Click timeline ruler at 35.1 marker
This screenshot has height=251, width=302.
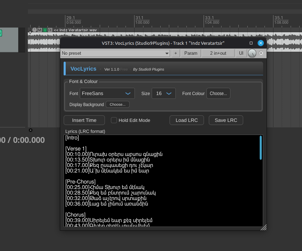(x=279, y=18)
